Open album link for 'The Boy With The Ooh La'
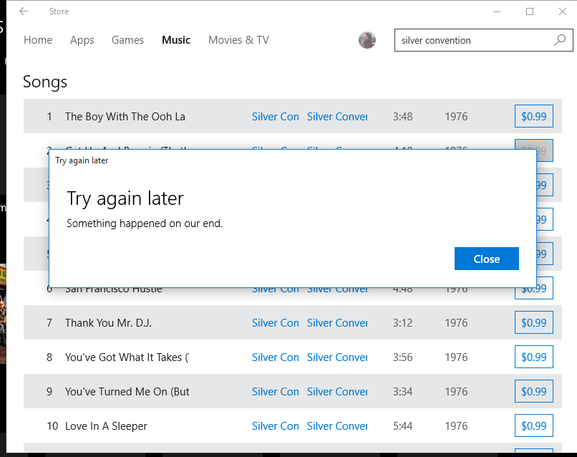This screenshot has height=457, width=577. pos(337,116)
